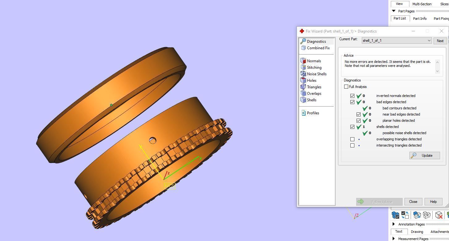Viewport: 449px width, 241px height.
Task: Enable overlapping triangles detected checkbox
Action: (352, 139)
